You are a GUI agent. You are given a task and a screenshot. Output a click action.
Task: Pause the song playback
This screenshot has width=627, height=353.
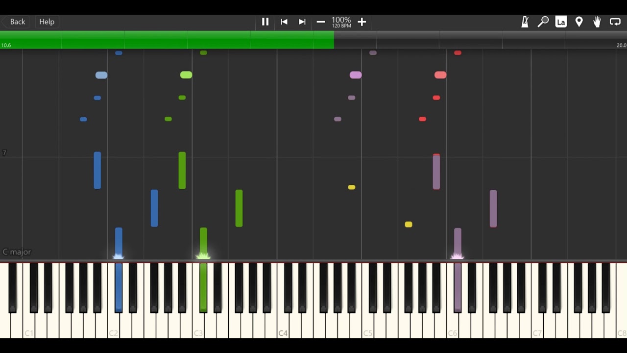(x=265, y=22)
